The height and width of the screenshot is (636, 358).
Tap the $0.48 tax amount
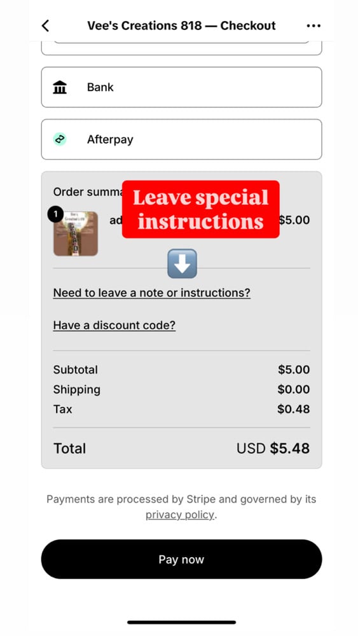(x=294, y=409)
